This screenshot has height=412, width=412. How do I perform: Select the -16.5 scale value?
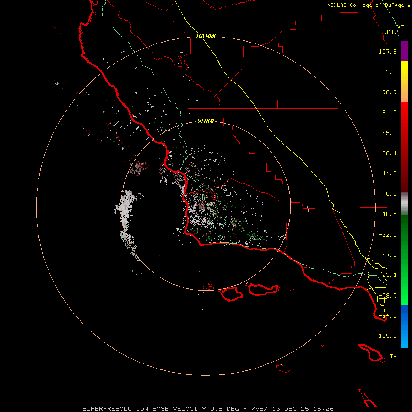[388, 214]
